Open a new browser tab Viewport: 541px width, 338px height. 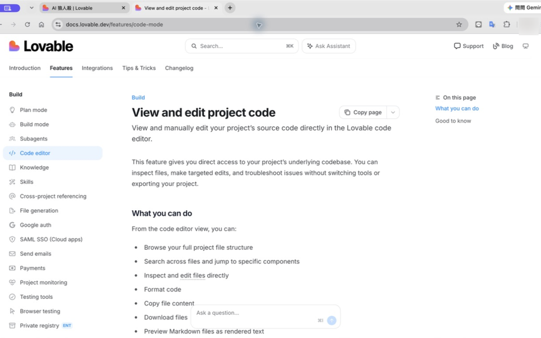[230, 7]
